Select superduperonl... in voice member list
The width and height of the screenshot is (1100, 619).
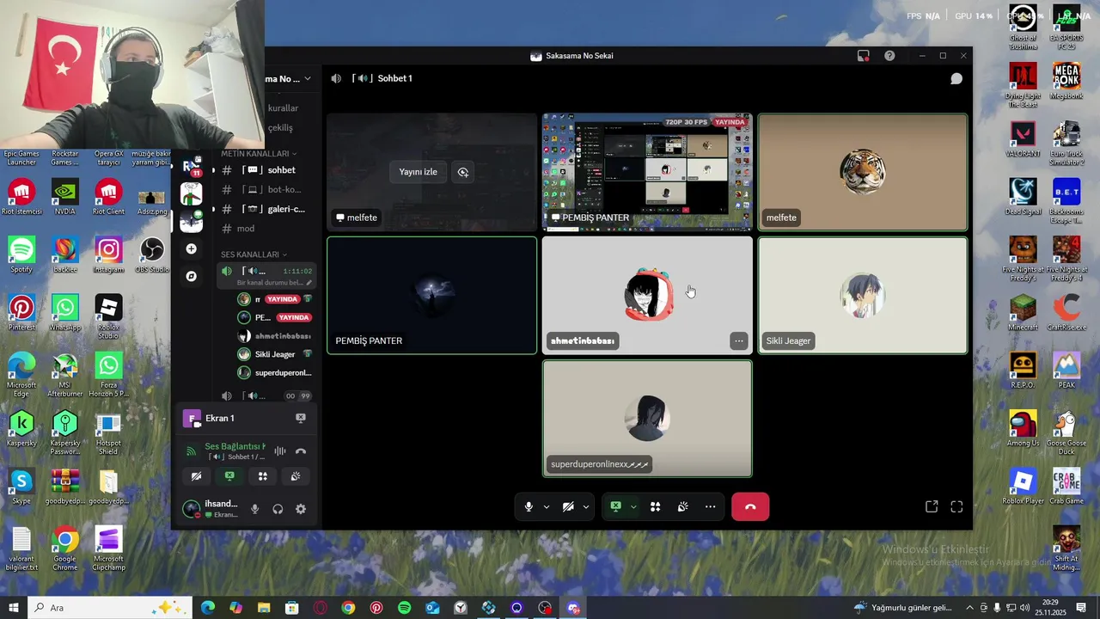pyautogui.click(x=274, y=373)
